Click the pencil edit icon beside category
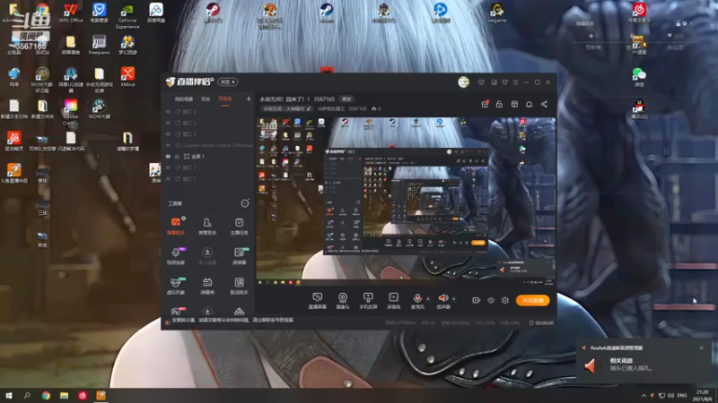 pyautogui.click(x=309, y=108)
